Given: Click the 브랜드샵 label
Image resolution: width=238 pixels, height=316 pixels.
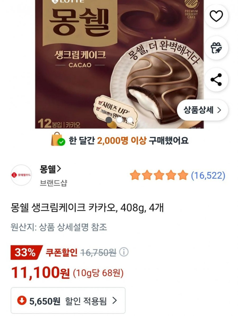Looking at the screenshot, I should [53, 183].
